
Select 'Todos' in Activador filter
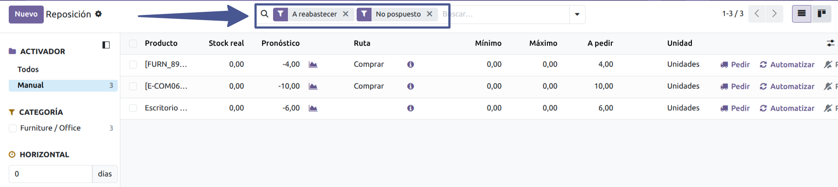pos(28,69)
